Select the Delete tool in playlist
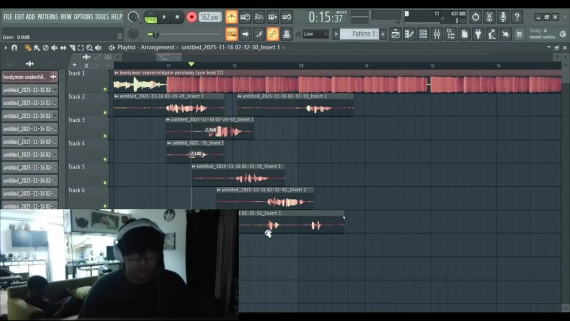Viewport: 570px width, 321px height. point(45,48)
